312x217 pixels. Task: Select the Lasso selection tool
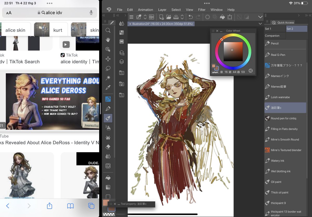click(x=108, y=68)
